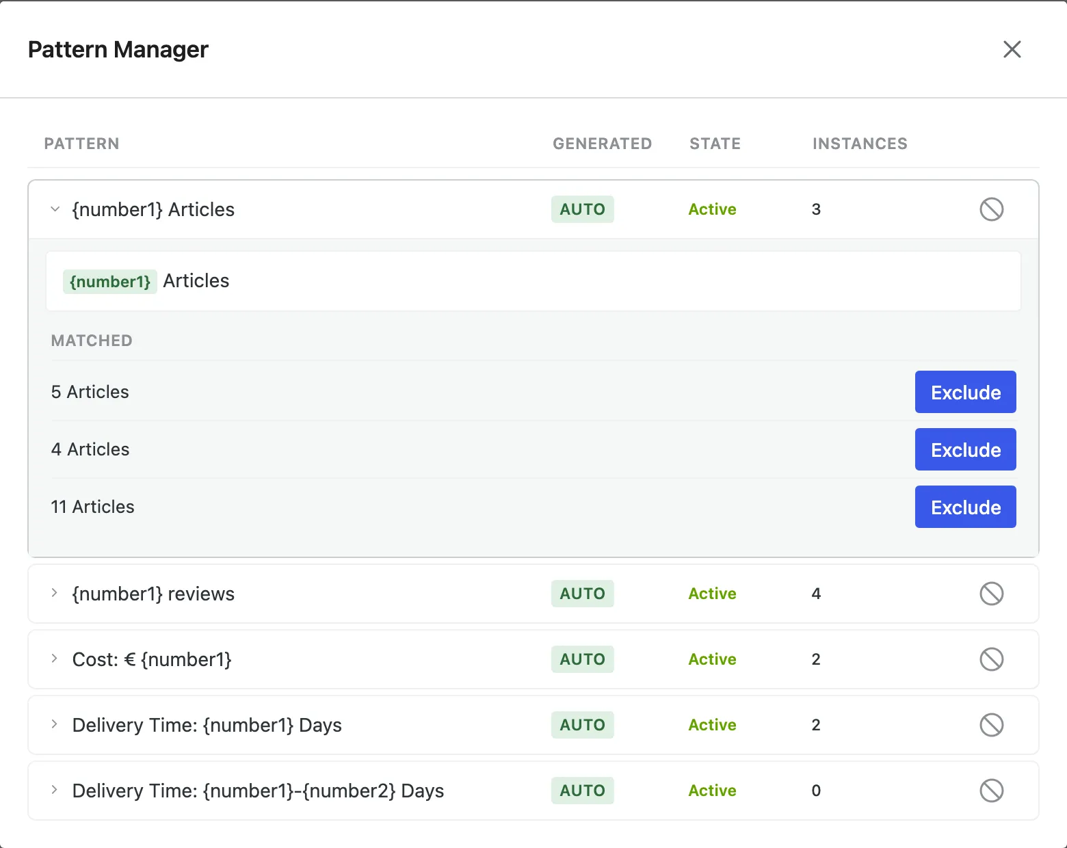Click Active state of Cost: € {number1} row
Viewport: 1067px width, 848px height.
(712, 659)
